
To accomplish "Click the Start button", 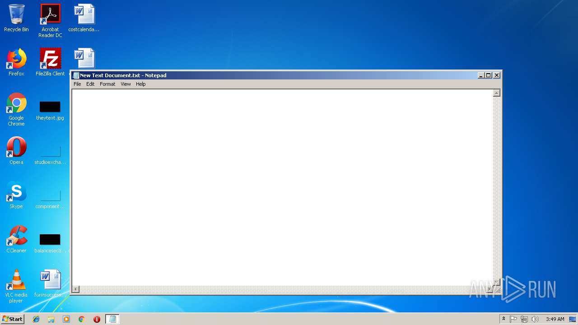I will 12,319.
